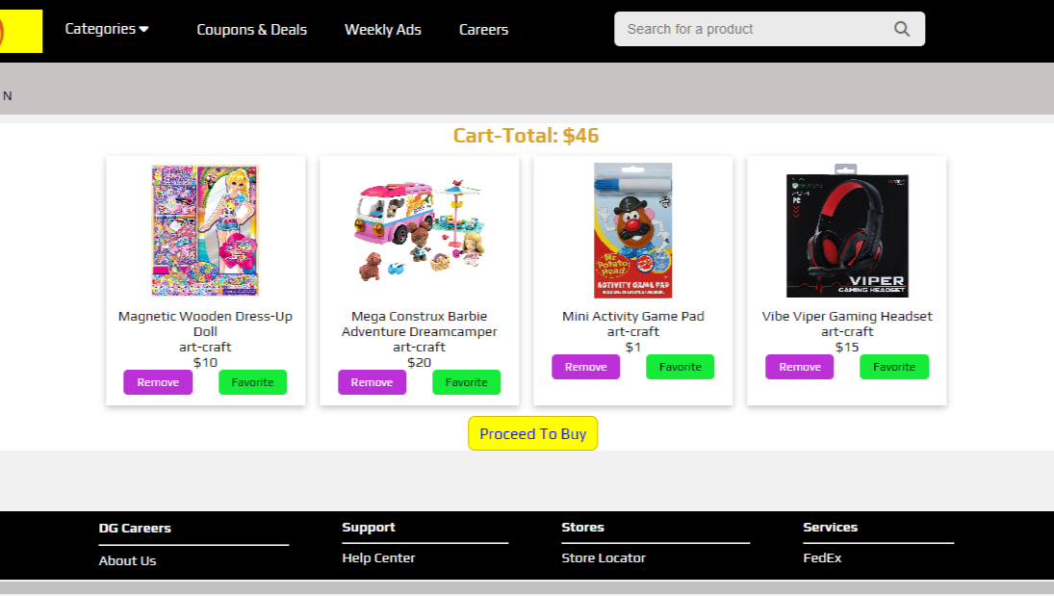Image resolution: width=1054 pixels, height=596 pixels.
Task: Select the Barbie Dreamcamper product image
Action: [419, 231]
